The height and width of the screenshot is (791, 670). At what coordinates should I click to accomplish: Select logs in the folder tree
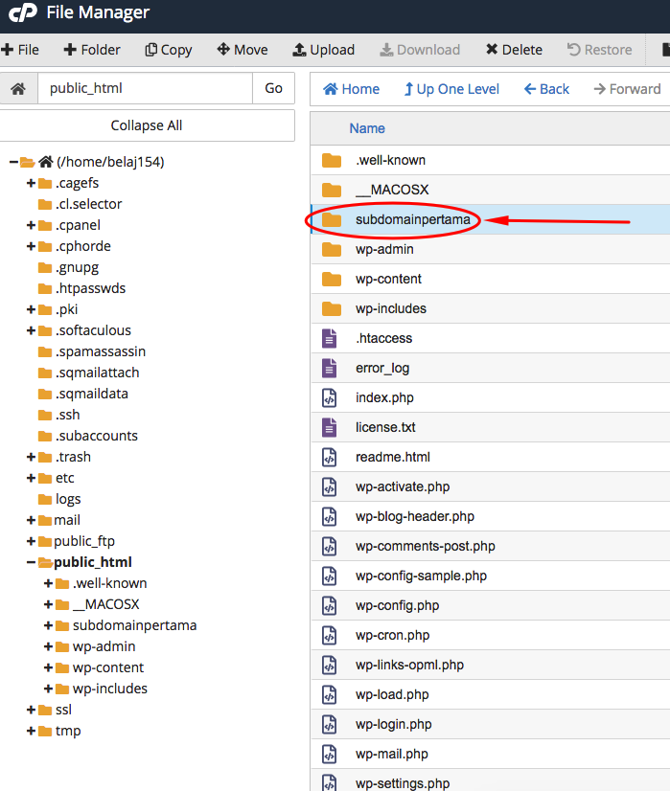(68, 499)
